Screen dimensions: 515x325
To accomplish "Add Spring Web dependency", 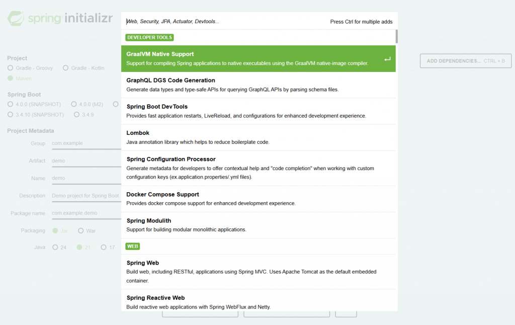I will pyautogui.click(x=258, y=272).
